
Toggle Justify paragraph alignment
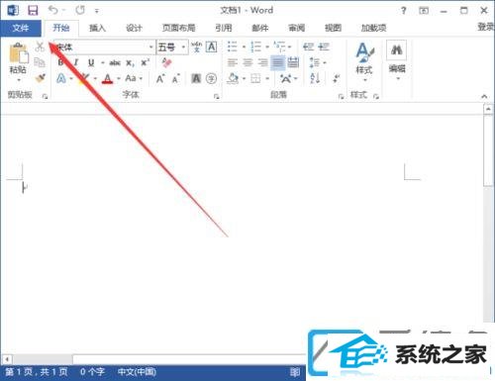[x=277, y=62]
